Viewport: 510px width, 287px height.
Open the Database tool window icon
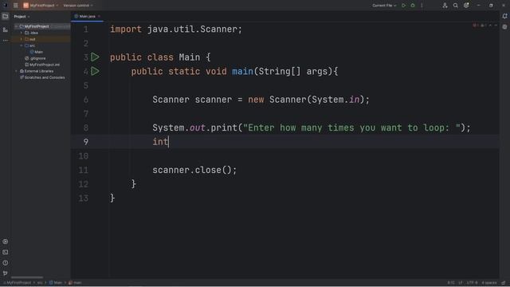point(504,27)
